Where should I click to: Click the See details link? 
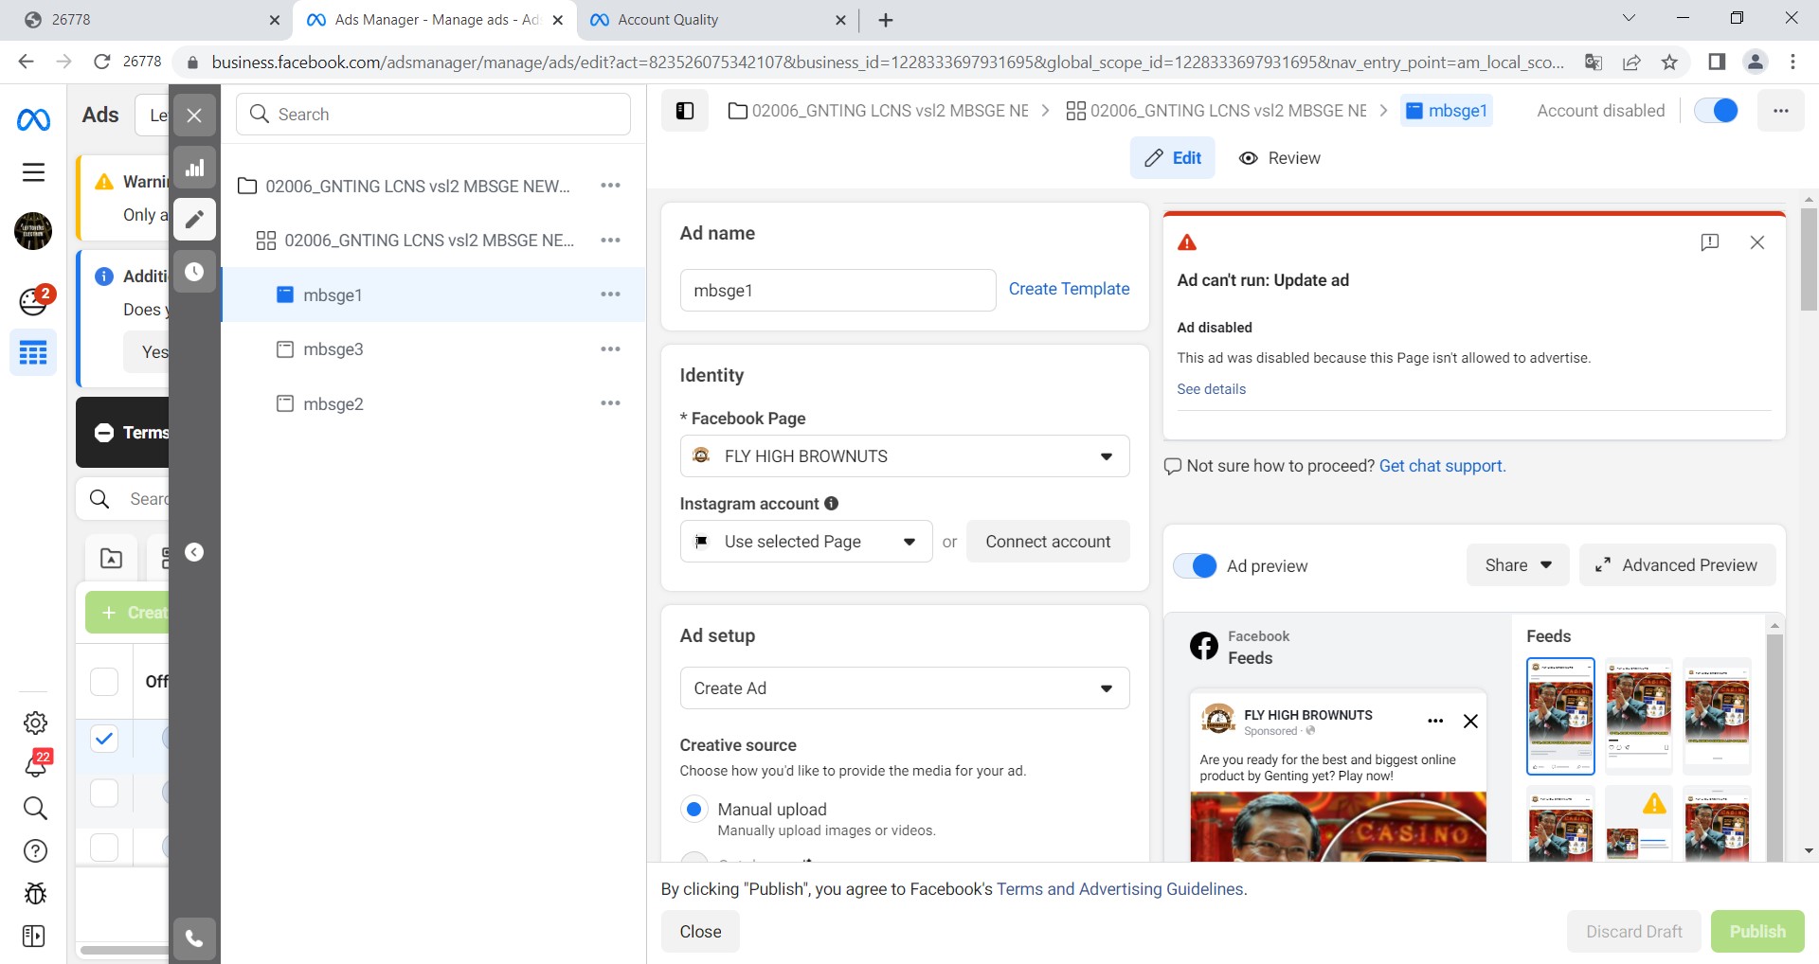(1211, 389)
